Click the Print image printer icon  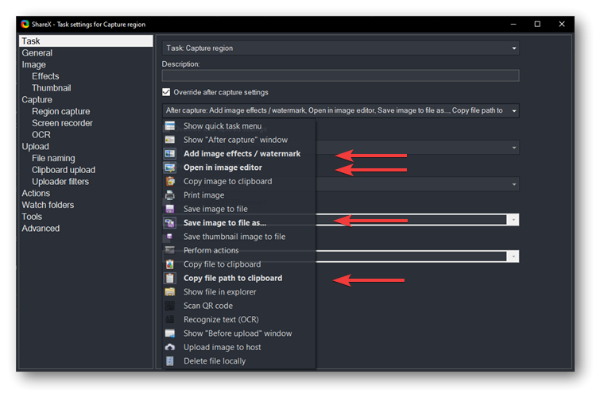pos(169,195)
